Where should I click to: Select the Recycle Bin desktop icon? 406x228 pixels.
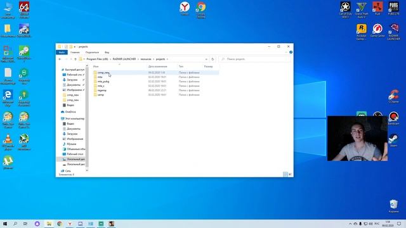point(393,206)
